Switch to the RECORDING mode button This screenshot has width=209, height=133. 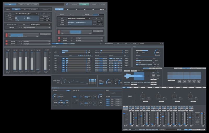tap(74, 4)
